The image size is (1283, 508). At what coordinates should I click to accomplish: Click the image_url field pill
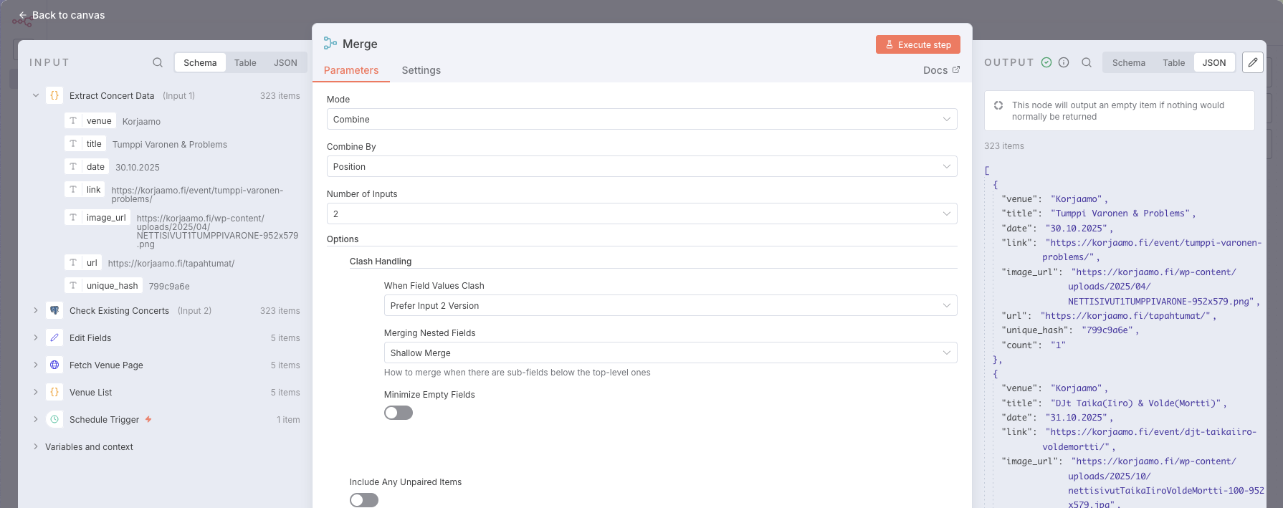[97, 217]
